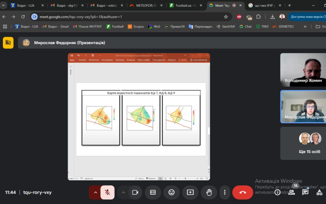The width and height of the screenshot is (326, 204).
Task: Select Мирослав Федорняк video tile
Action: (x=303, y=106)
